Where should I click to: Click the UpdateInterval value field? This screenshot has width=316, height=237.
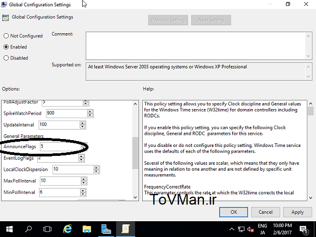pos(59,125)
